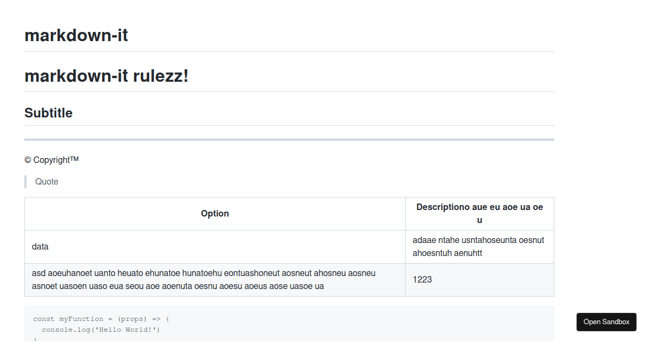Screen dimensions: 649x341
Task: Select the 'markdown-it rulezz!' heading
Action: click(x=106, y=76)
